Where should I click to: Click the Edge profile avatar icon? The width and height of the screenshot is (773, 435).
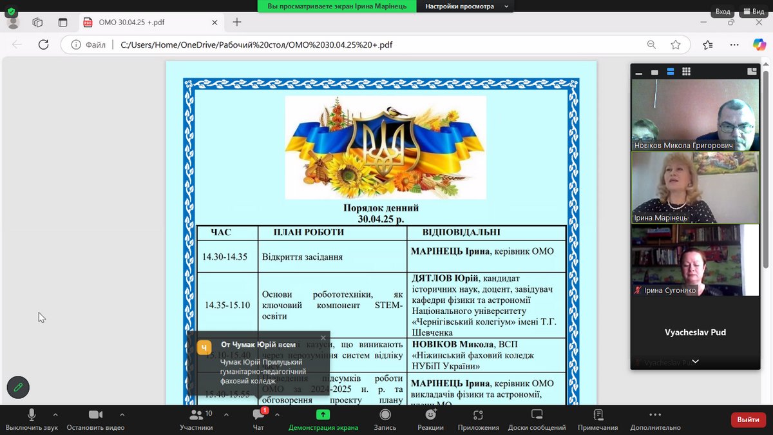pyautogui.click(x=13, y=23)
